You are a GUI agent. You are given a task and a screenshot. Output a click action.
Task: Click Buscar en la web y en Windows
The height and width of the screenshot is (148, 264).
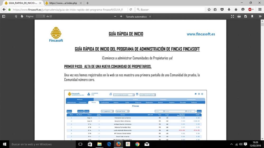tap(43, 144)
